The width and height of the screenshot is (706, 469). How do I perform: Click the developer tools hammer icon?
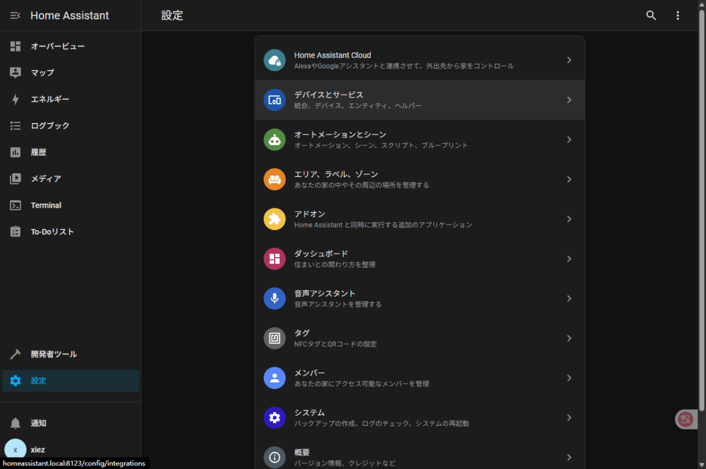click(15, 354)
